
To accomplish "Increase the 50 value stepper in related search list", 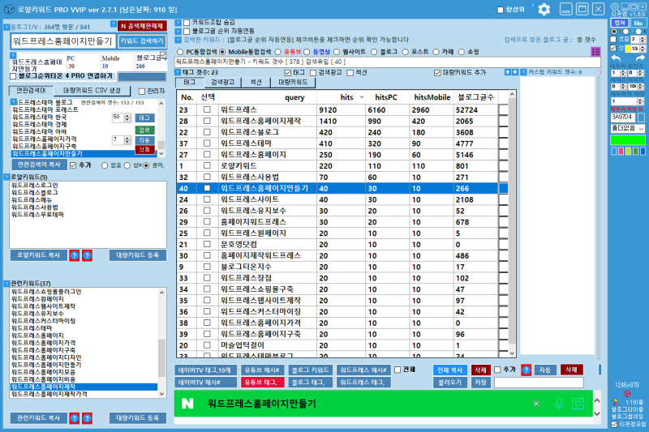I will point(127,115).
